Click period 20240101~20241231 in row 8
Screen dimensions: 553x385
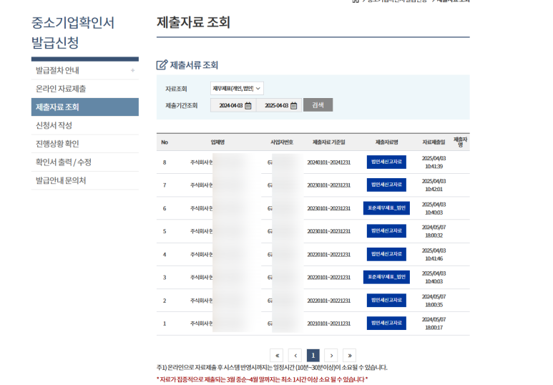click(328, 162)
